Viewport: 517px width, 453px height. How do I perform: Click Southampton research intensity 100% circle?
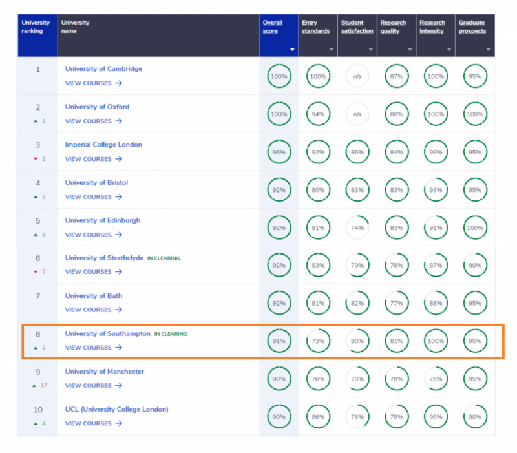(436, 341)
